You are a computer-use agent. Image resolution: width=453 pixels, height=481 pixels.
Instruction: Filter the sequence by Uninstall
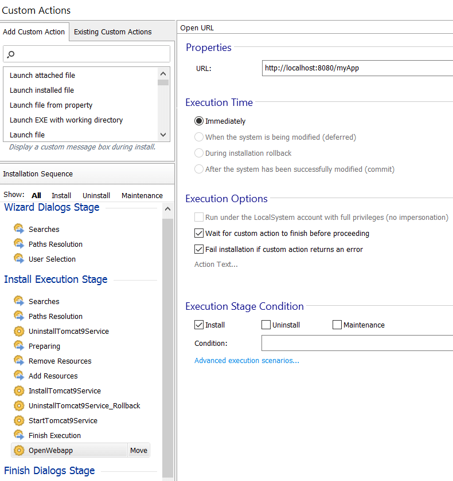point(96,195)
